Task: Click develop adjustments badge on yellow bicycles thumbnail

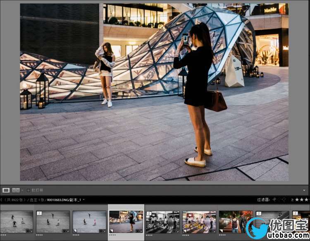Action: pos(214,231)
